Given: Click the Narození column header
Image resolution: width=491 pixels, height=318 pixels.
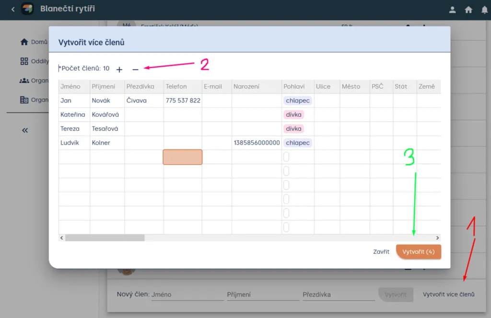Looking at the screenshot, I should [x=257, y=87].
